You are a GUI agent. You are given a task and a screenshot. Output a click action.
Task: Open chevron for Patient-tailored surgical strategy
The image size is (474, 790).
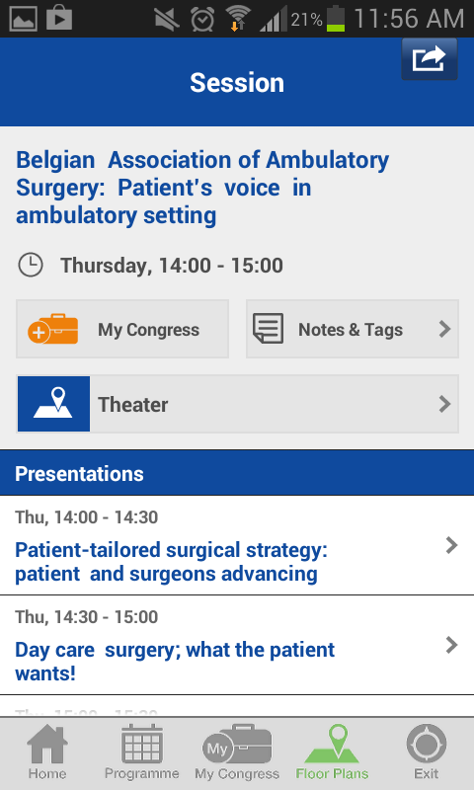tap(451, 545)
